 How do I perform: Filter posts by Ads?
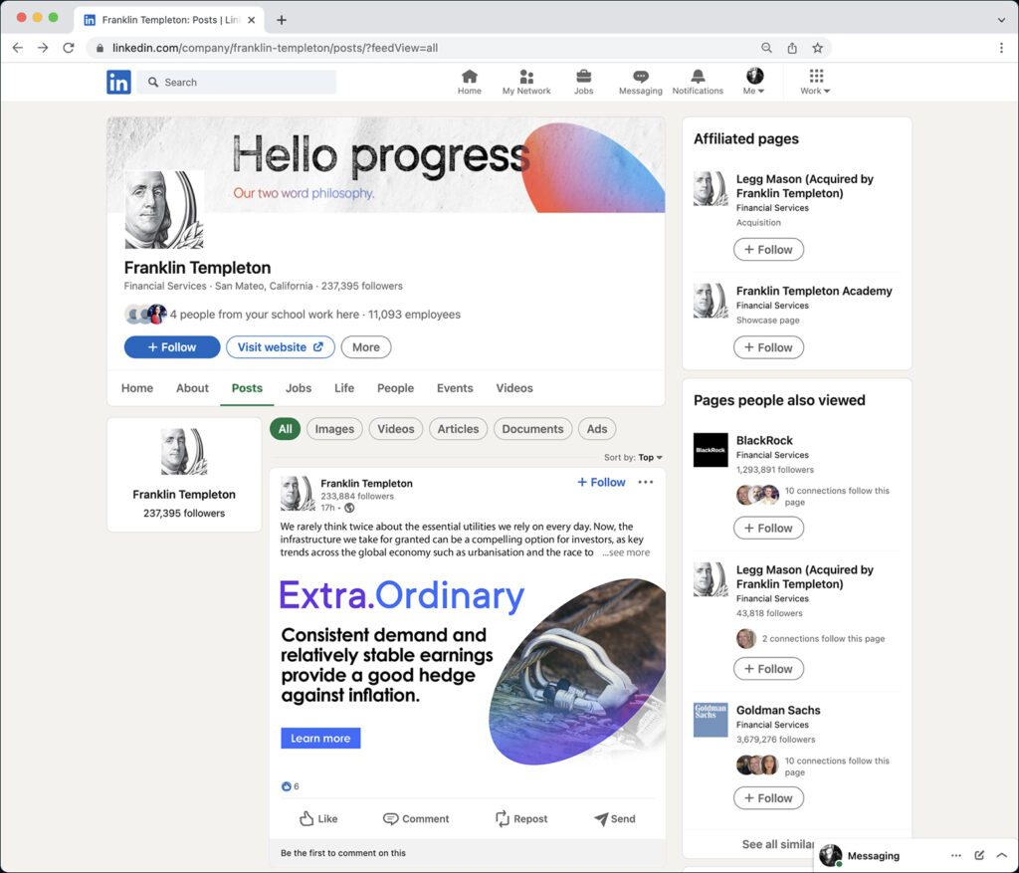pyautogui.click(x=597, y=429)
